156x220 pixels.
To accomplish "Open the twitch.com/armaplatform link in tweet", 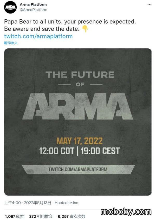I will [x=38, y=36].
